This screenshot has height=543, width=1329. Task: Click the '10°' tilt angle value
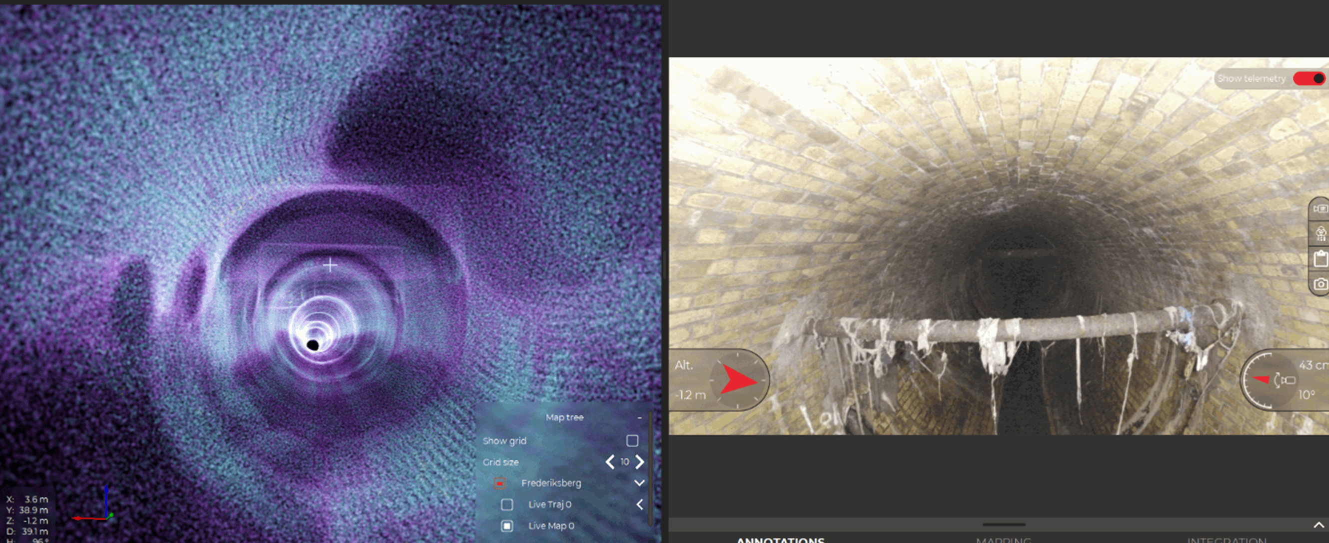pyautogui.click(x=1307, y=395)
